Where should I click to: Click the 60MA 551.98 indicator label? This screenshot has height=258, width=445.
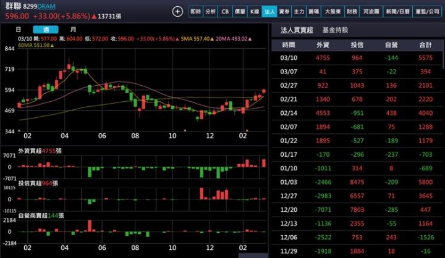coord(36,45)
